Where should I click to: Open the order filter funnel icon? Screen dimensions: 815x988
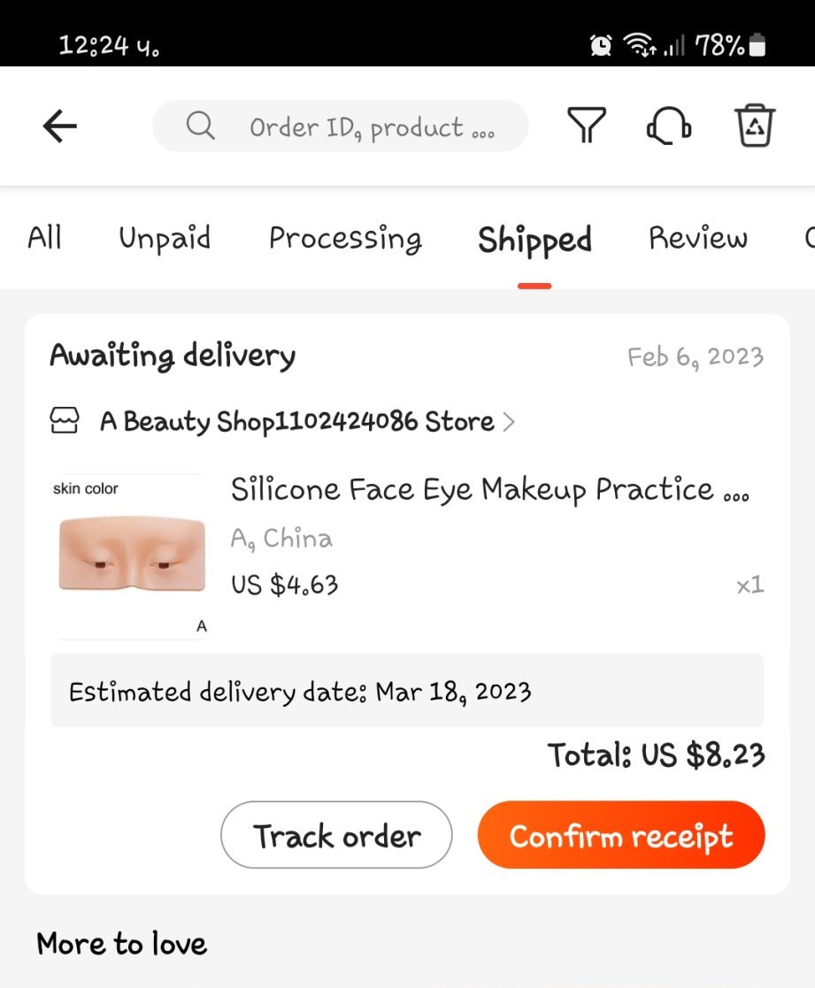[586, 126]
